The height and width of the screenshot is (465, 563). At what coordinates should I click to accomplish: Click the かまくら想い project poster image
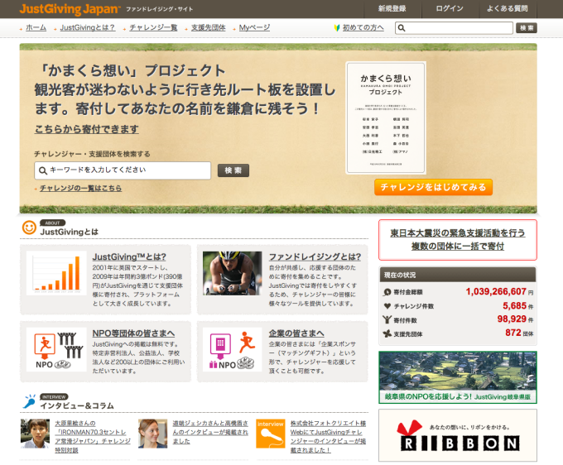tap(386, 117)
